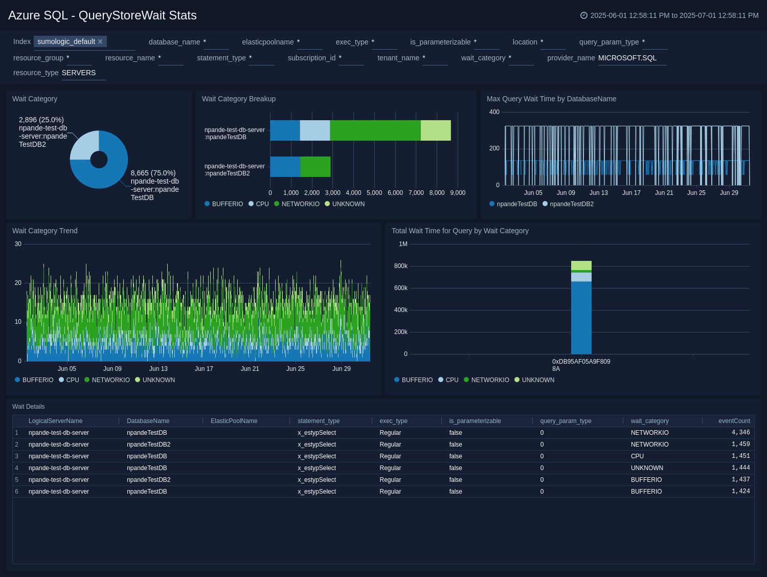Screen dimensions: 767x577
Task: Toggle npandeTestDB legend in Max Query Wait
Action: (x=513, y=204)
